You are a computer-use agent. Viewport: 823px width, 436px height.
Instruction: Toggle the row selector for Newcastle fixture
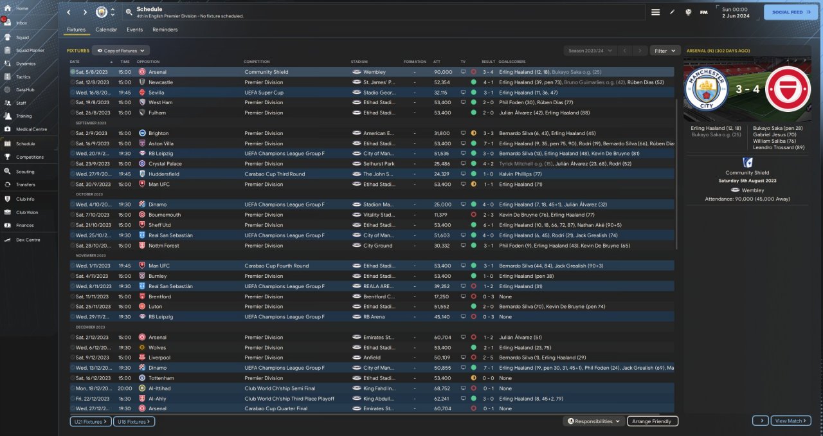pos(73,82)
